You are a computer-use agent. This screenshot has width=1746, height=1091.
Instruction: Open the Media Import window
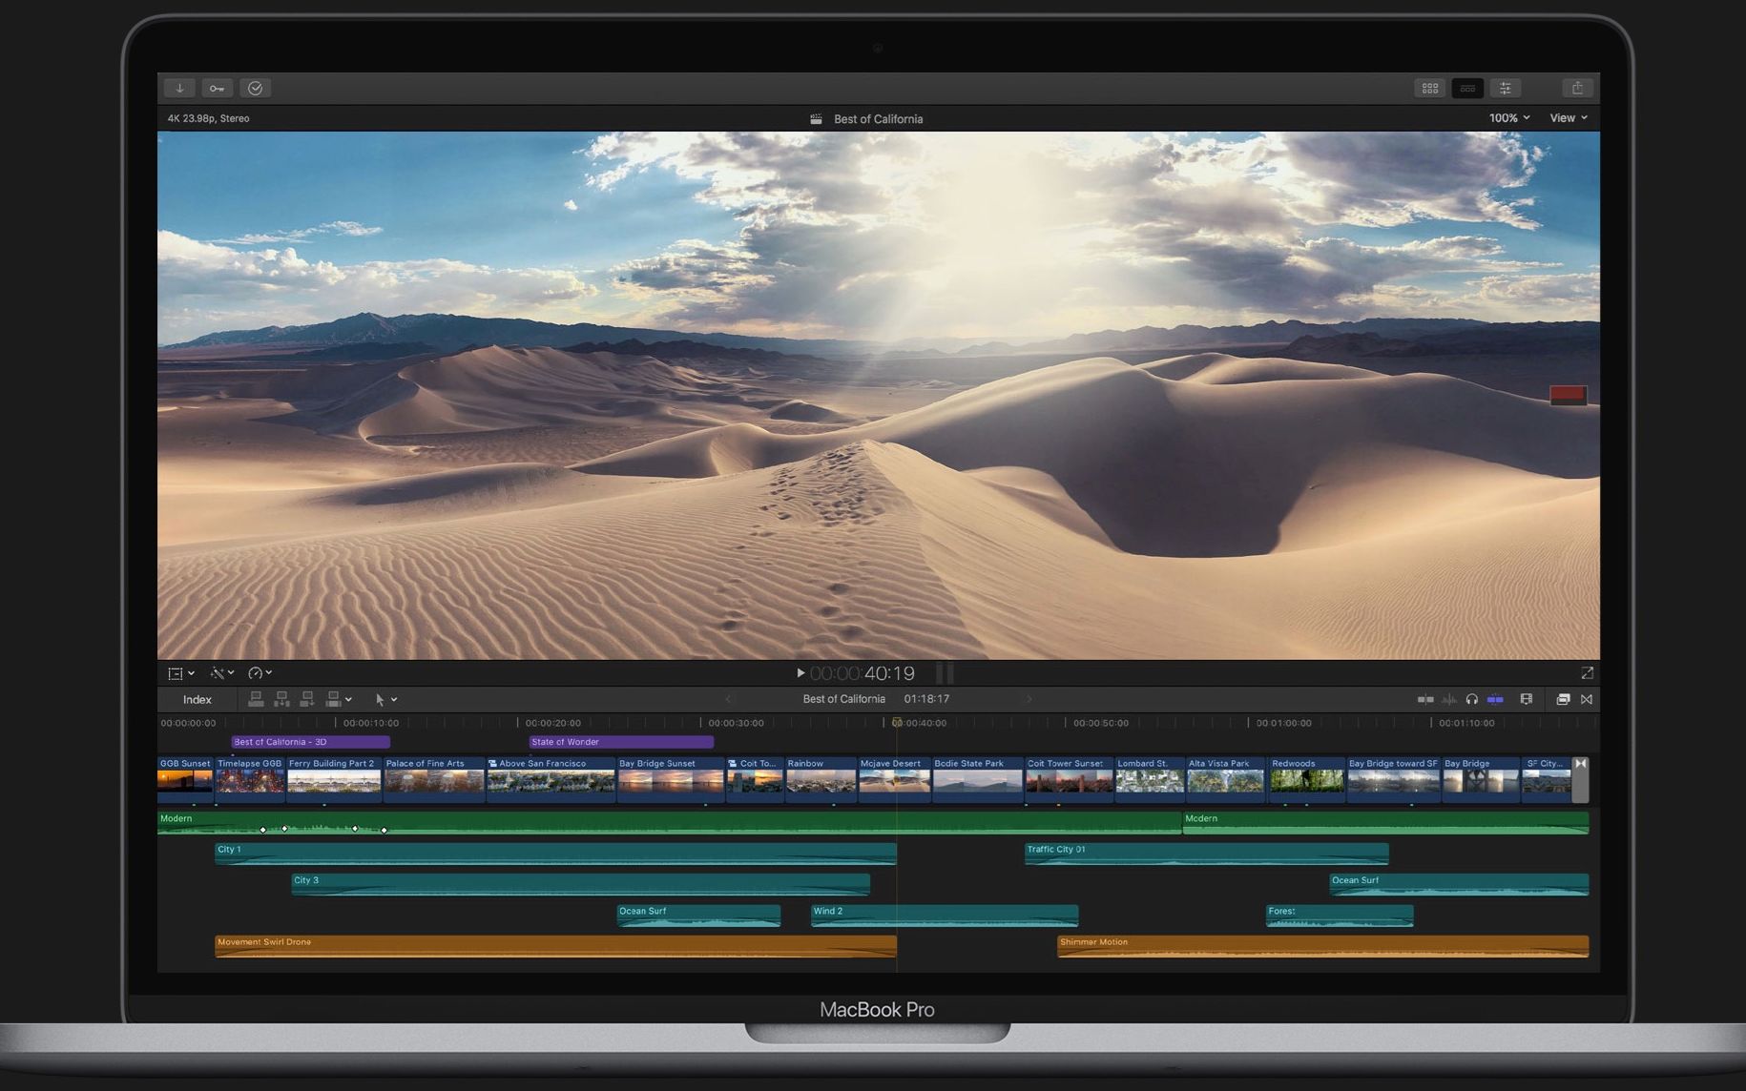(x=179, y=88)
